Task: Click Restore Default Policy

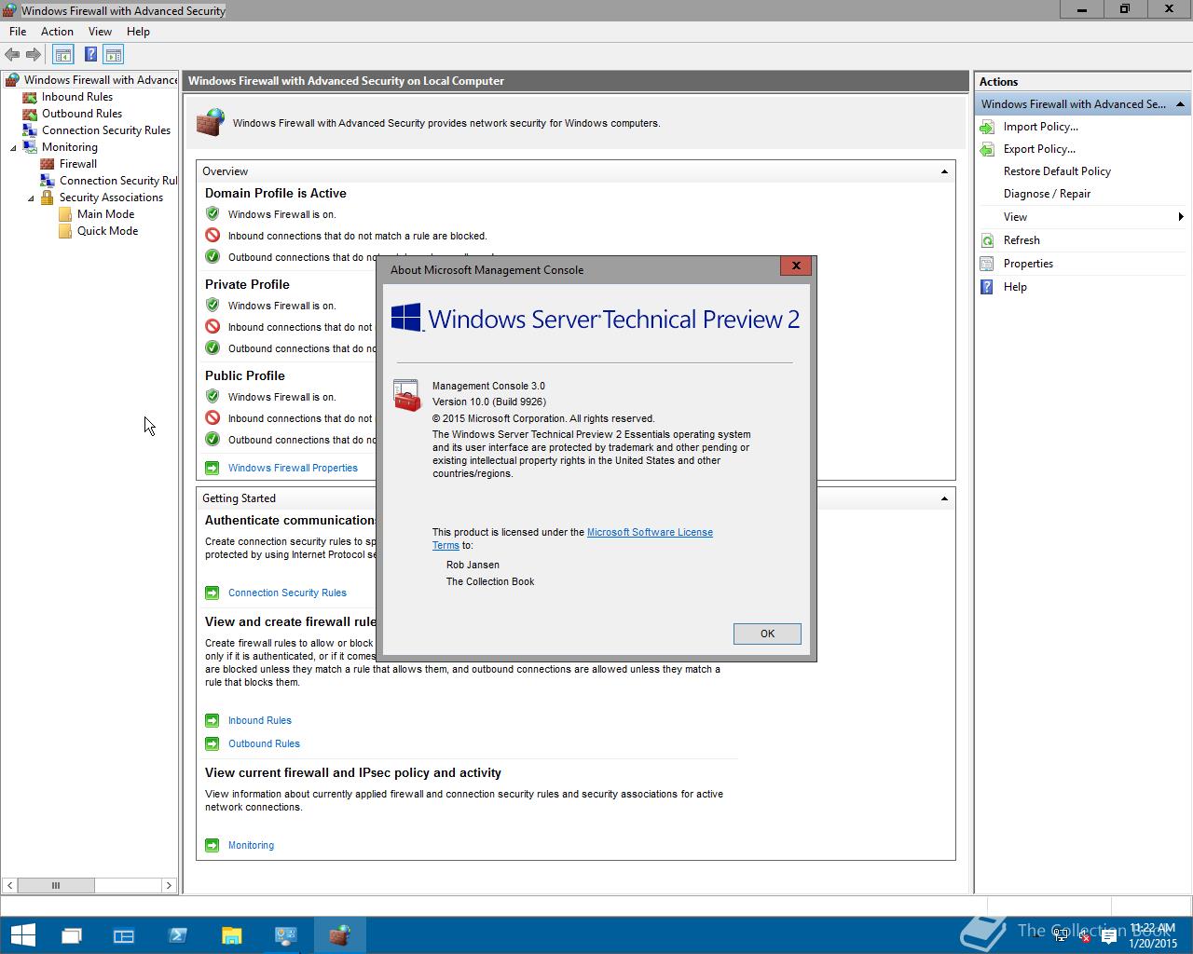Action: [x=1057, y=171]
